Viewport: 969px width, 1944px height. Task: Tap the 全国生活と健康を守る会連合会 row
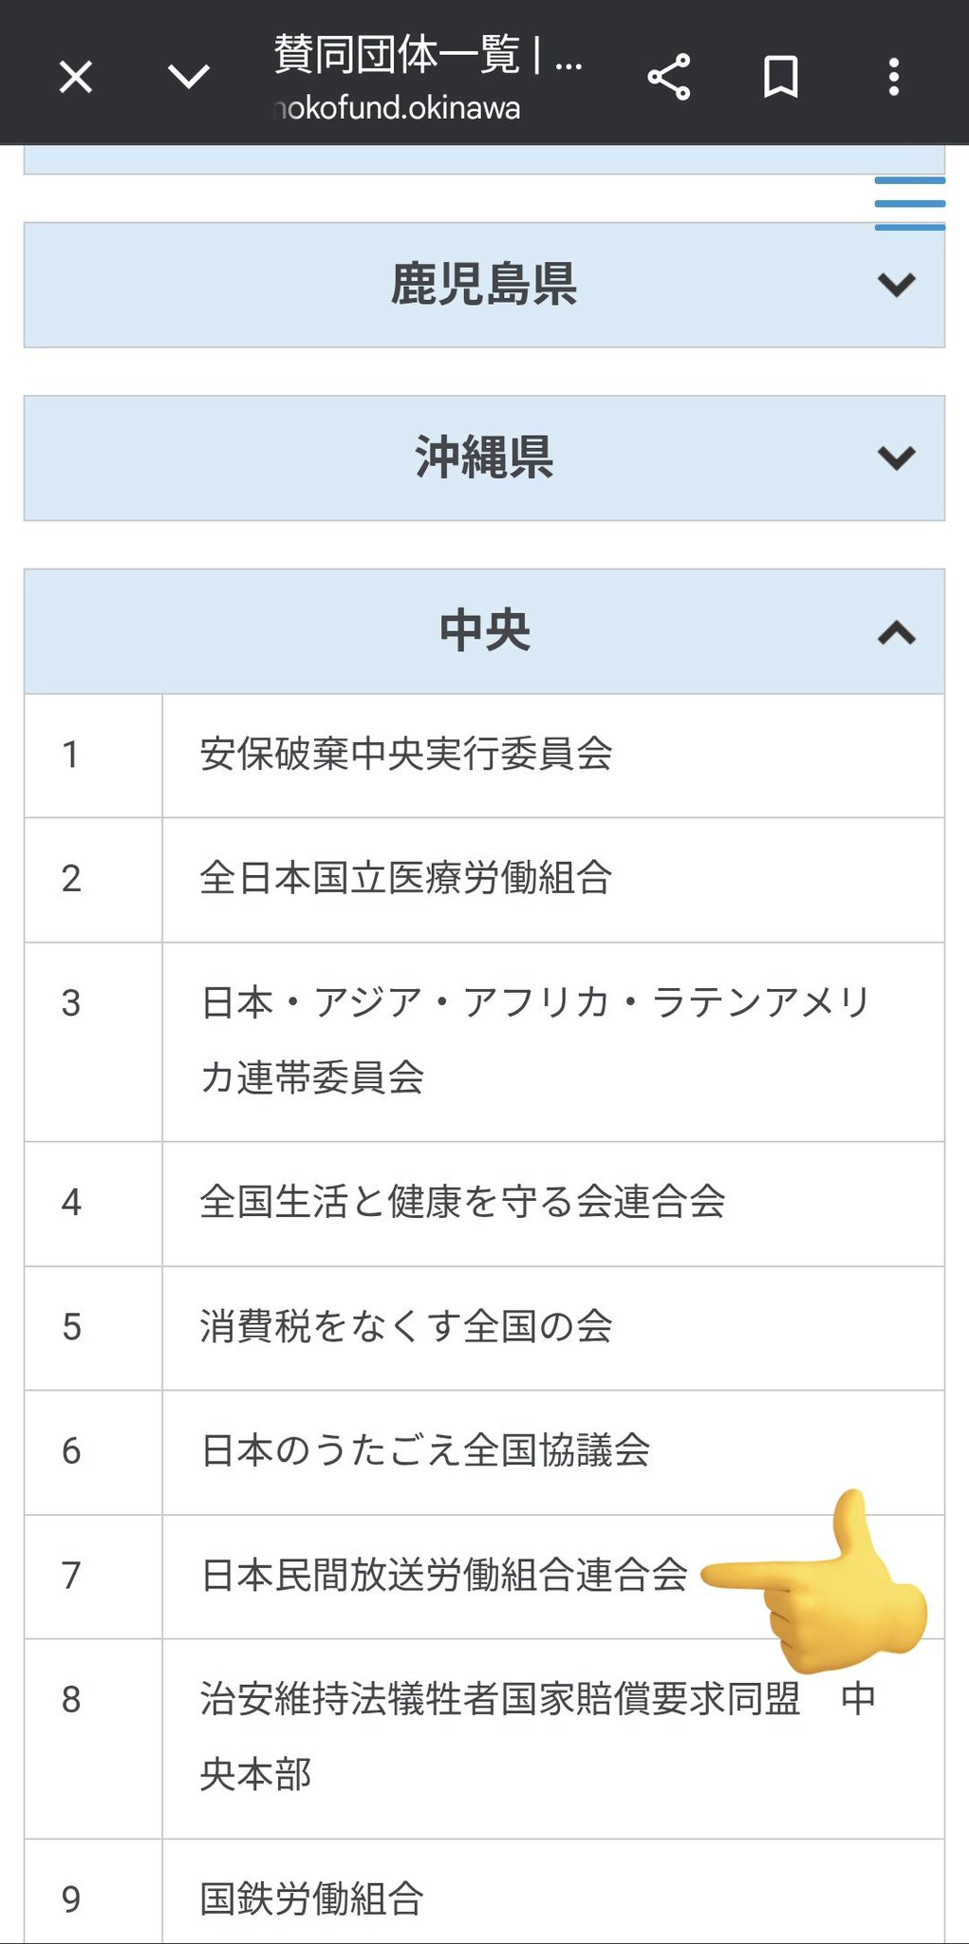tap(462, 1203)
